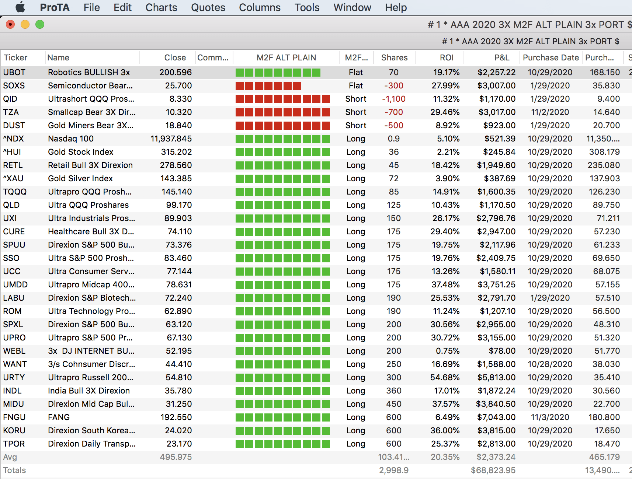The height and width of the screenshot is (479, 632).
Task: Sort by the Shares column header
Action: point(394,57)
